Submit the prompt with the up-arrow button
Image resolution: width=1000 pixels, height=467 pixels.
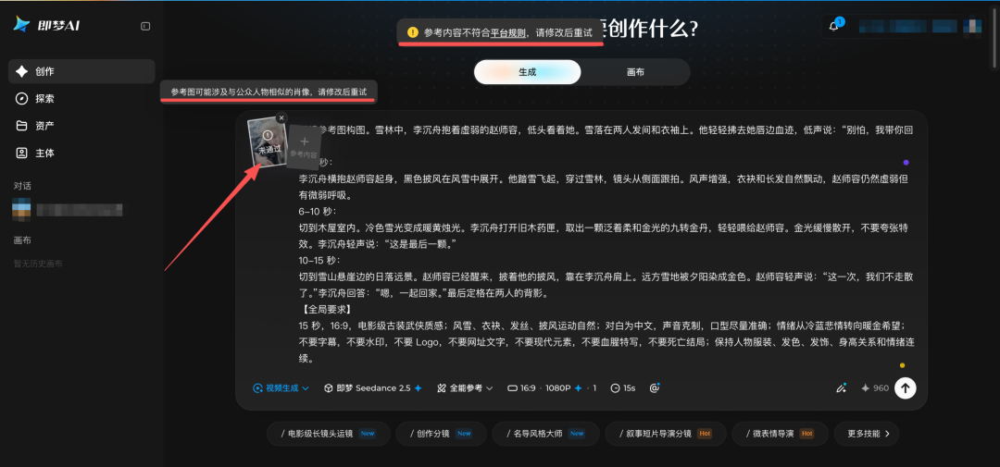[x=905, y=388]
